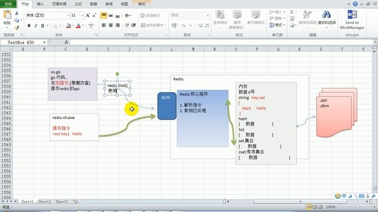Toggle italic formatting
The width and height of the screenshot is (378, 212).
tap(35, 25)
